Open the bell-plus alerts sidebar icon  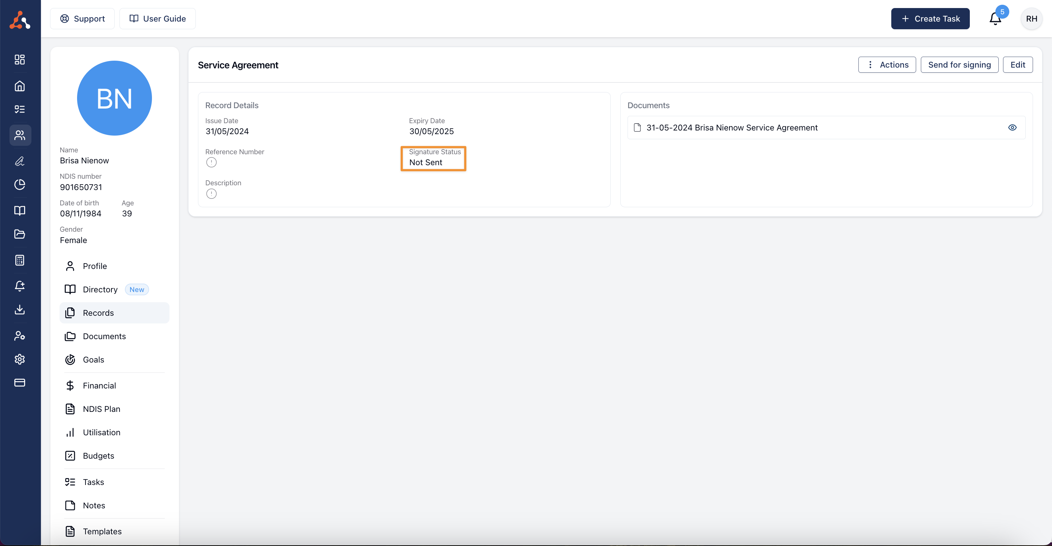(20, 286)
